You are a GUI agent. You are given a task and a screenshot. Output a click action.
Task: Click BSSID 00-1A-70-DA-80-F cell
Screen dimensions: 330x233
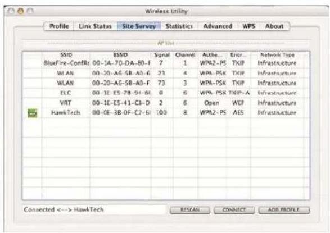[x=121, y=63]
